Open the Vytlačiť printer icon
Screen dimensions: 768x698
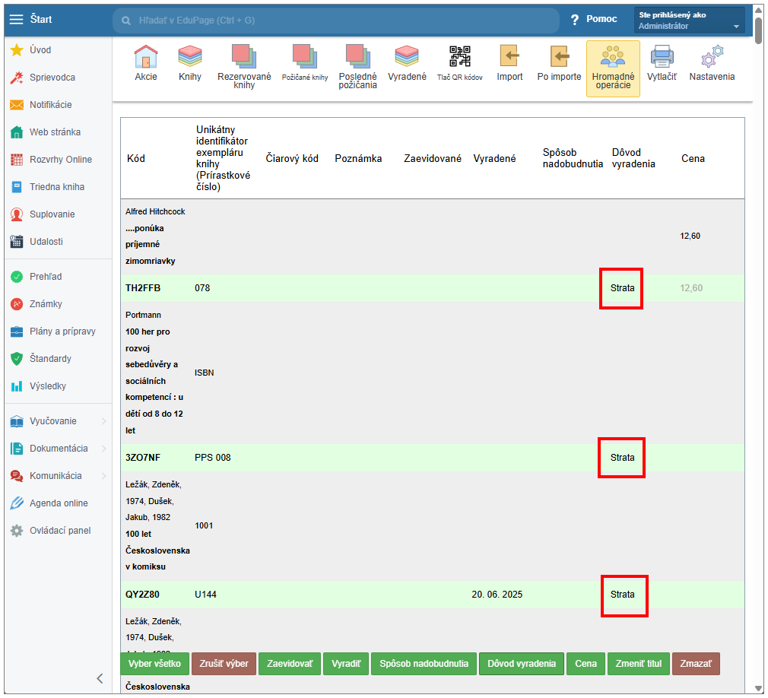point(662,58)
